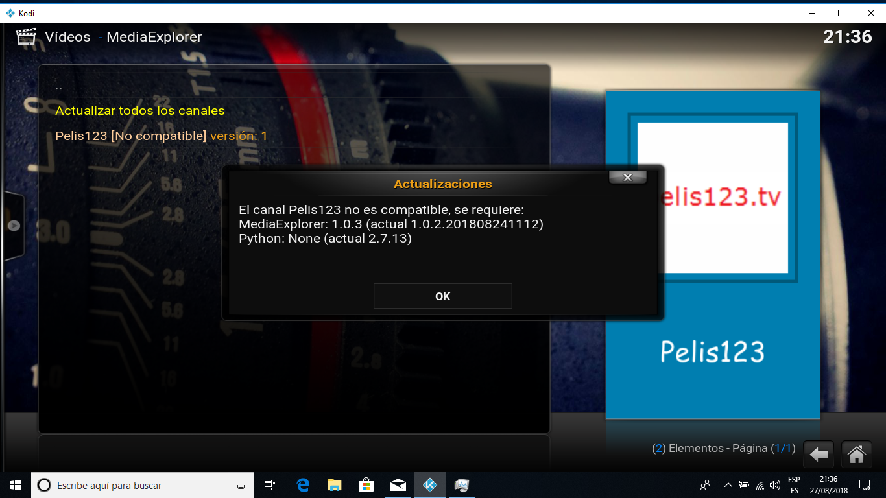Open File Explorer from the taskbar
The width and height of the screenshot is (886, 498).
(x=334, y=485)
